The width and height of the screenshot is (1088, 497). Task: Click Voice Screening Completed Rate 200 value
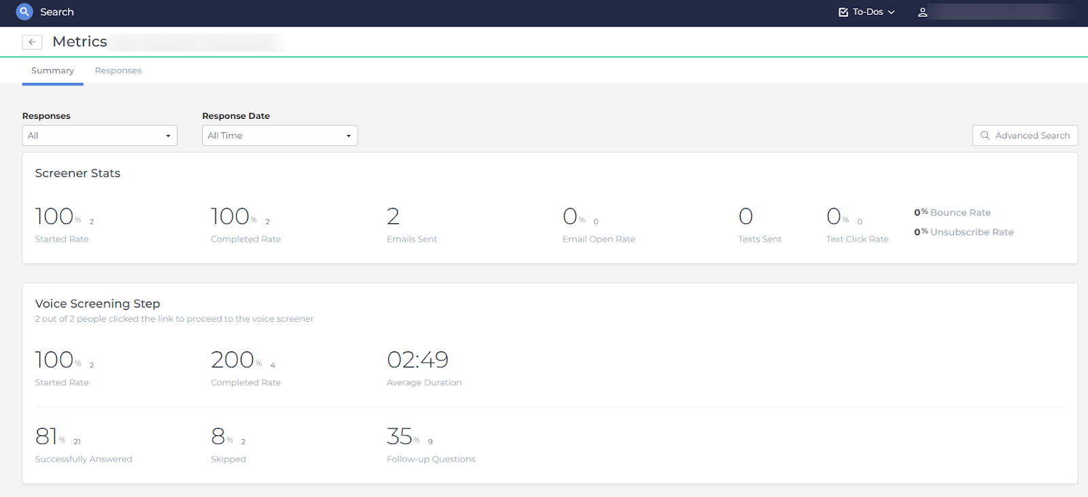pyautogui.click(x=233, y=360)
